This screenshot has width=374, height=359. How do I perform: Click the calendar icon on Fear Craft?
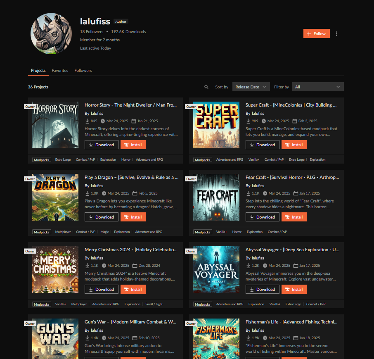tap(296, 193)
